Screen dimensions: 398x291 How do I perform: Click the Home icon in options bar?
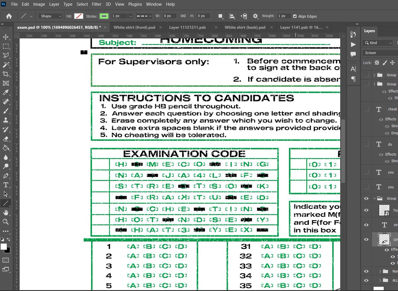click(9, 16)
